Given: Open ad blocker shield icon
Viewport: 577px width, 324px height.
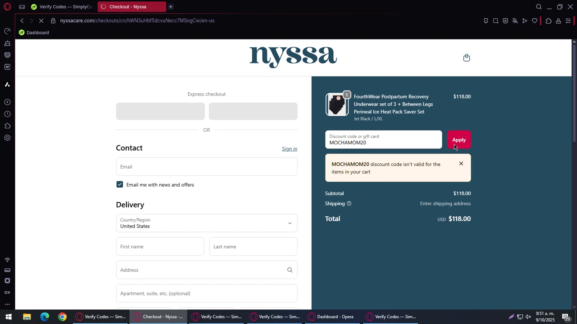Looking at the screenshot, I should point(505,21).
